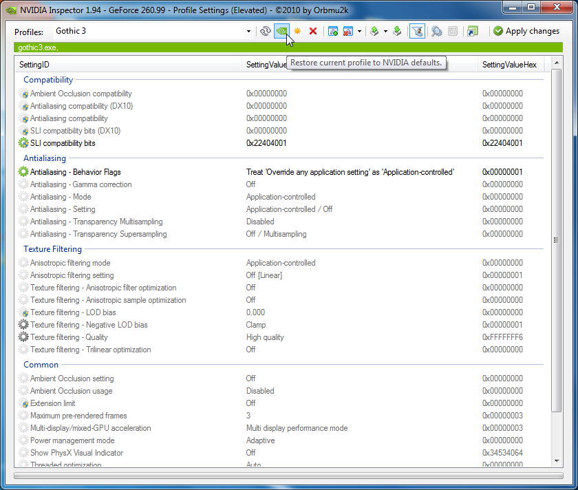This screenshot has height=490, width=578.
Task: Toggle the highlighted settings filter button
Action: pyautogui.click(x=417, y=31)
